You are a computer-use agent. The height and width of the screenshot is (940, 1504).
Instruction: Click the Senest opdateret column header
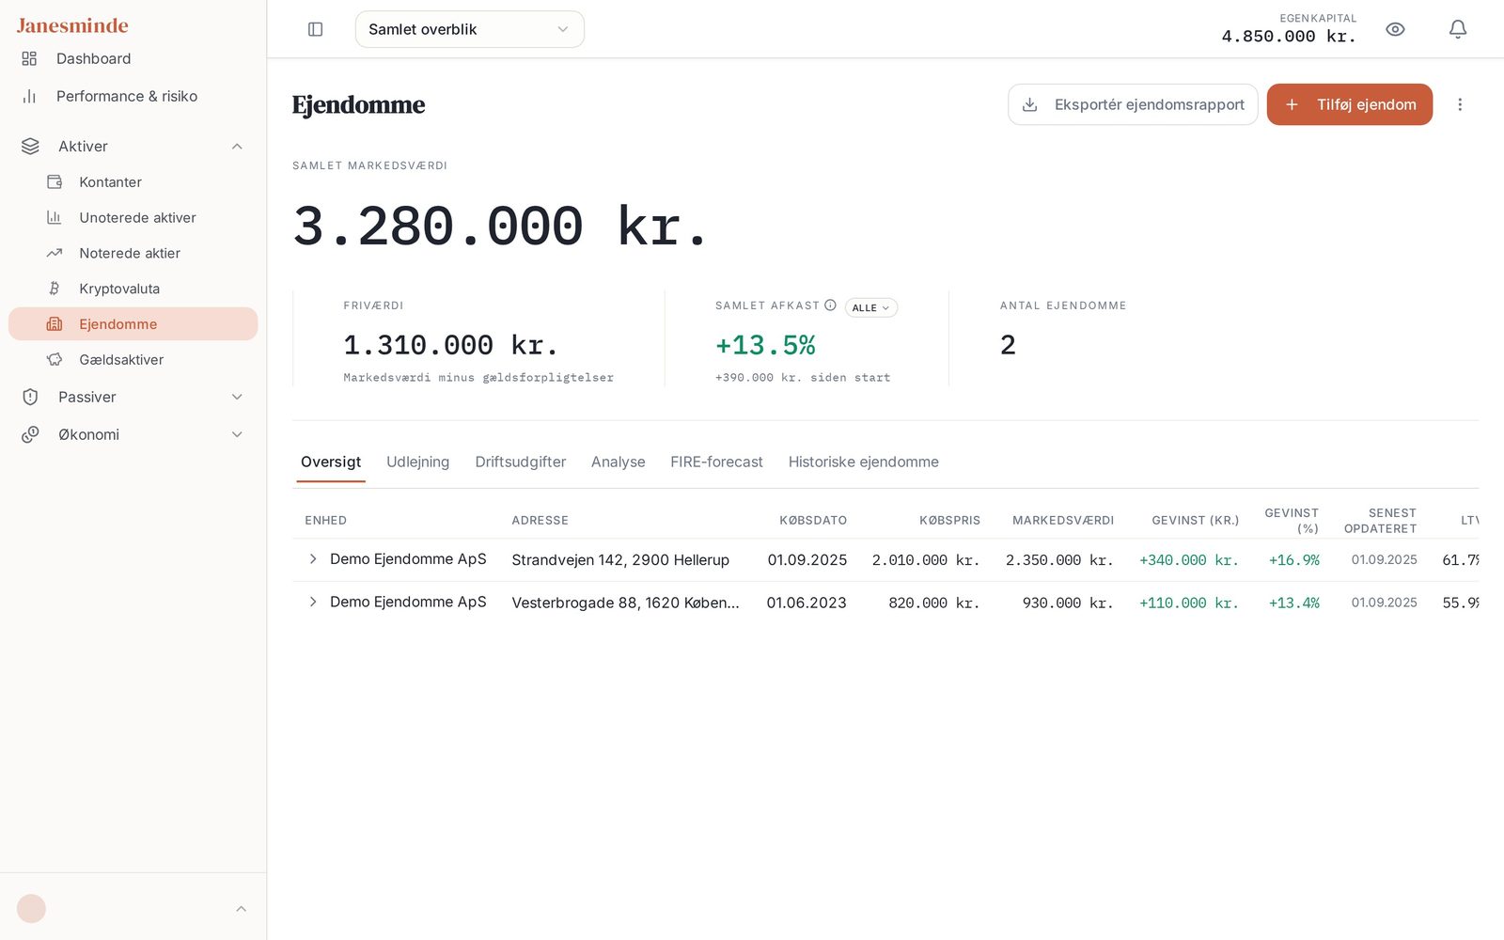click(1380, 521)
